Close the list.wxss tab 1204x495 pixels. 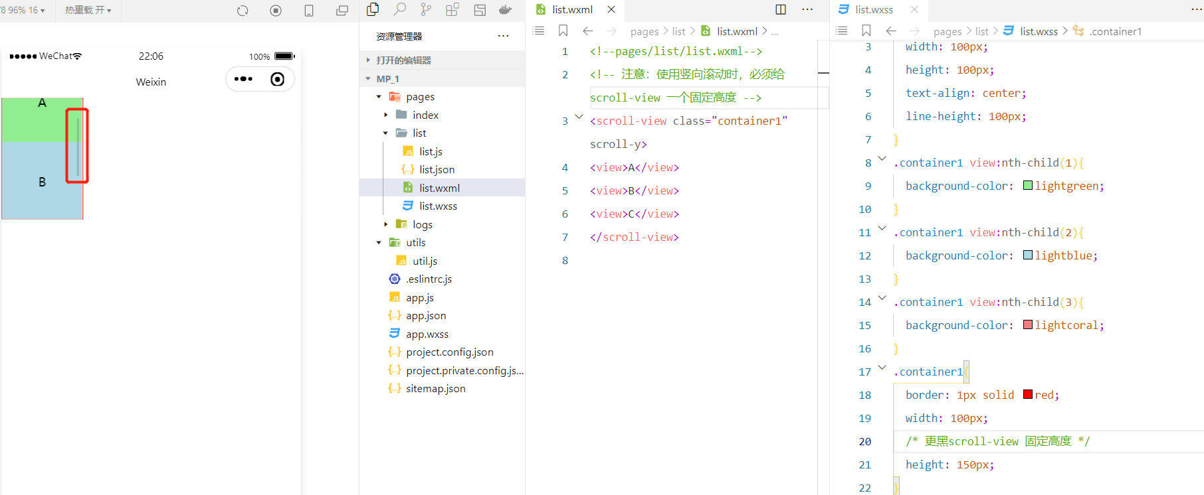(914, 9)
